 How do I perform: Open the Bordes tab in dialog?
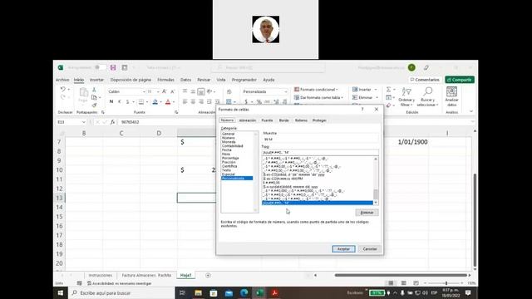283,120
